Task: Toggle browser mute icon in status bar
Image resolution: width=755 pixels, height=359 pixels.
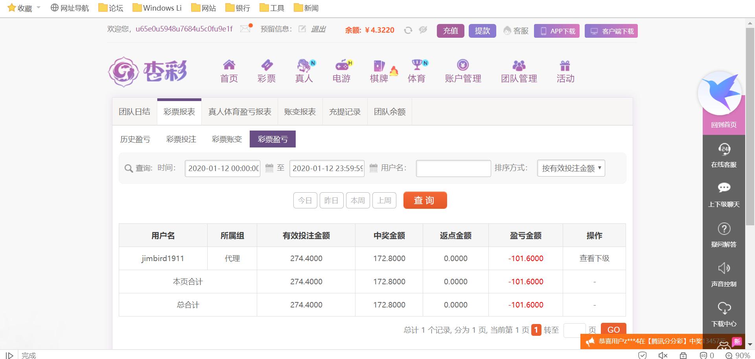Action: coord(663,355)
